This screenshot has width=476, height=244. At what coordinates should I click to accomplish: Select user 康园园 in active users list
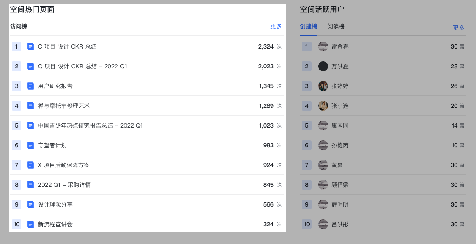pyautogui.click(x=340, y=125)
